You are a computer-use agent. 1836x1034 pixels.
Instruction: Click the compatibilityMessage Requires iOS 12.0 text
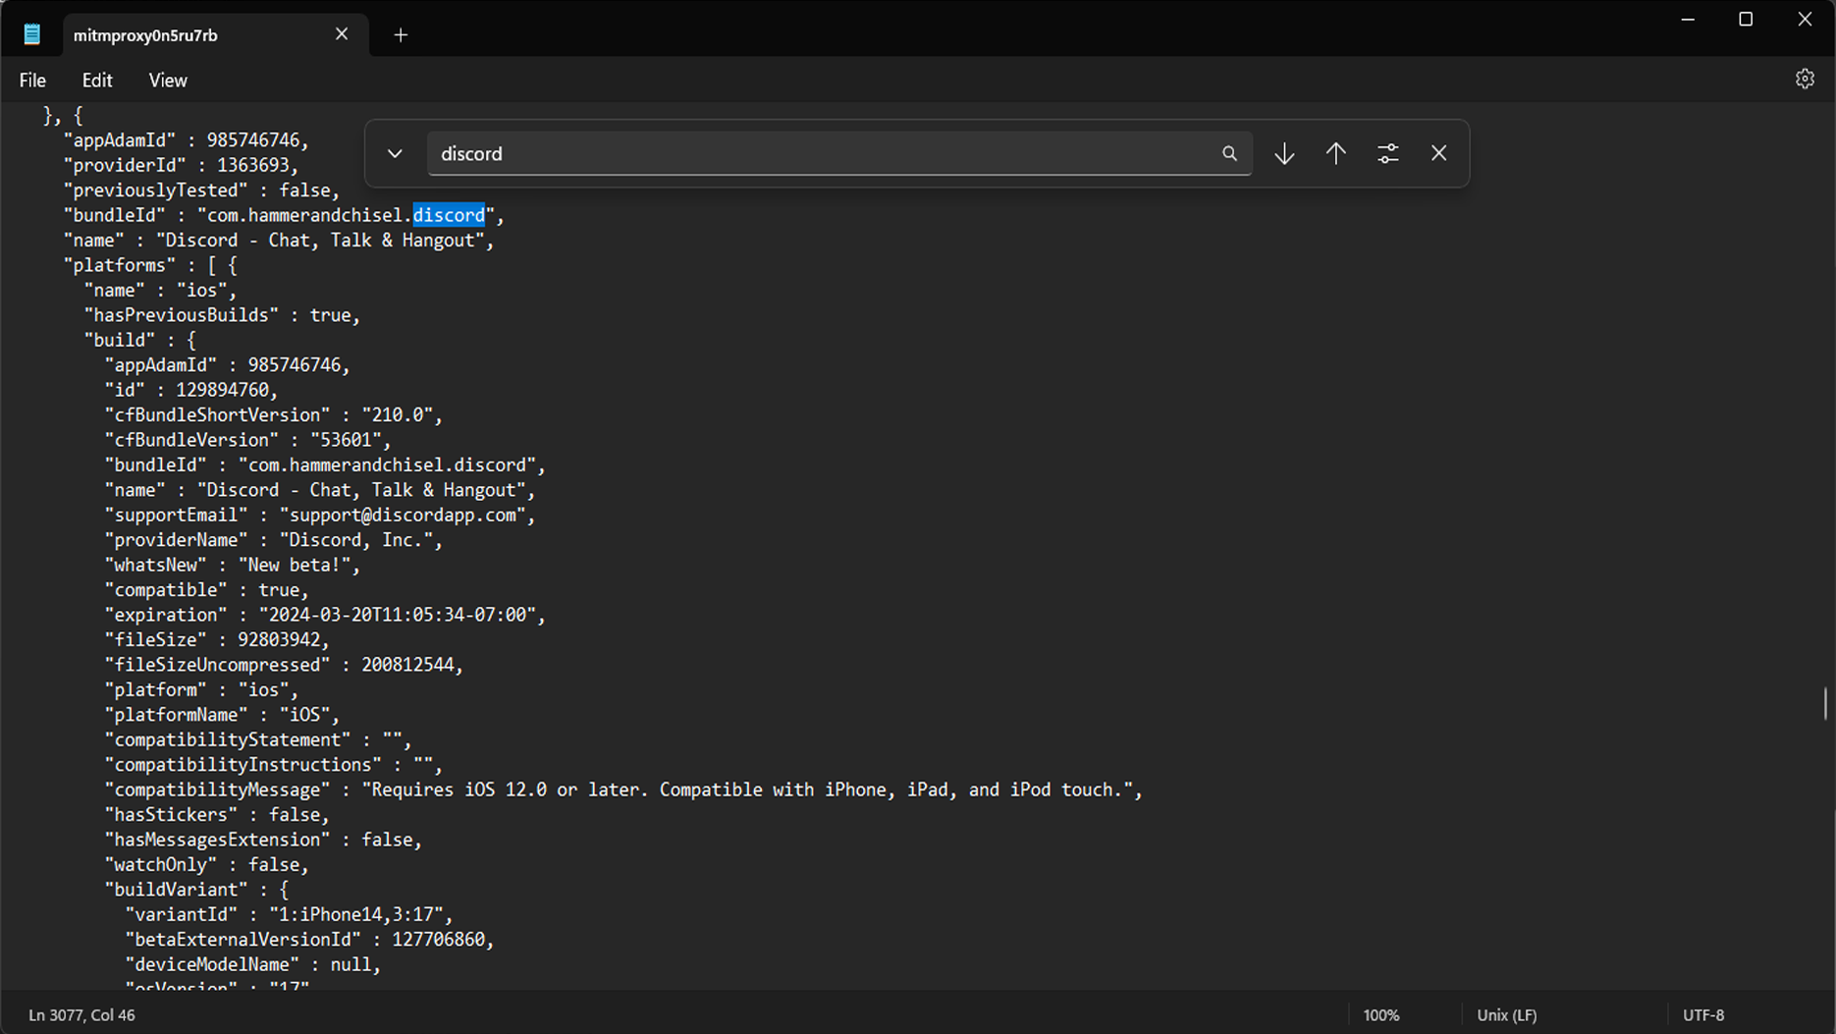tap(748, 789)
